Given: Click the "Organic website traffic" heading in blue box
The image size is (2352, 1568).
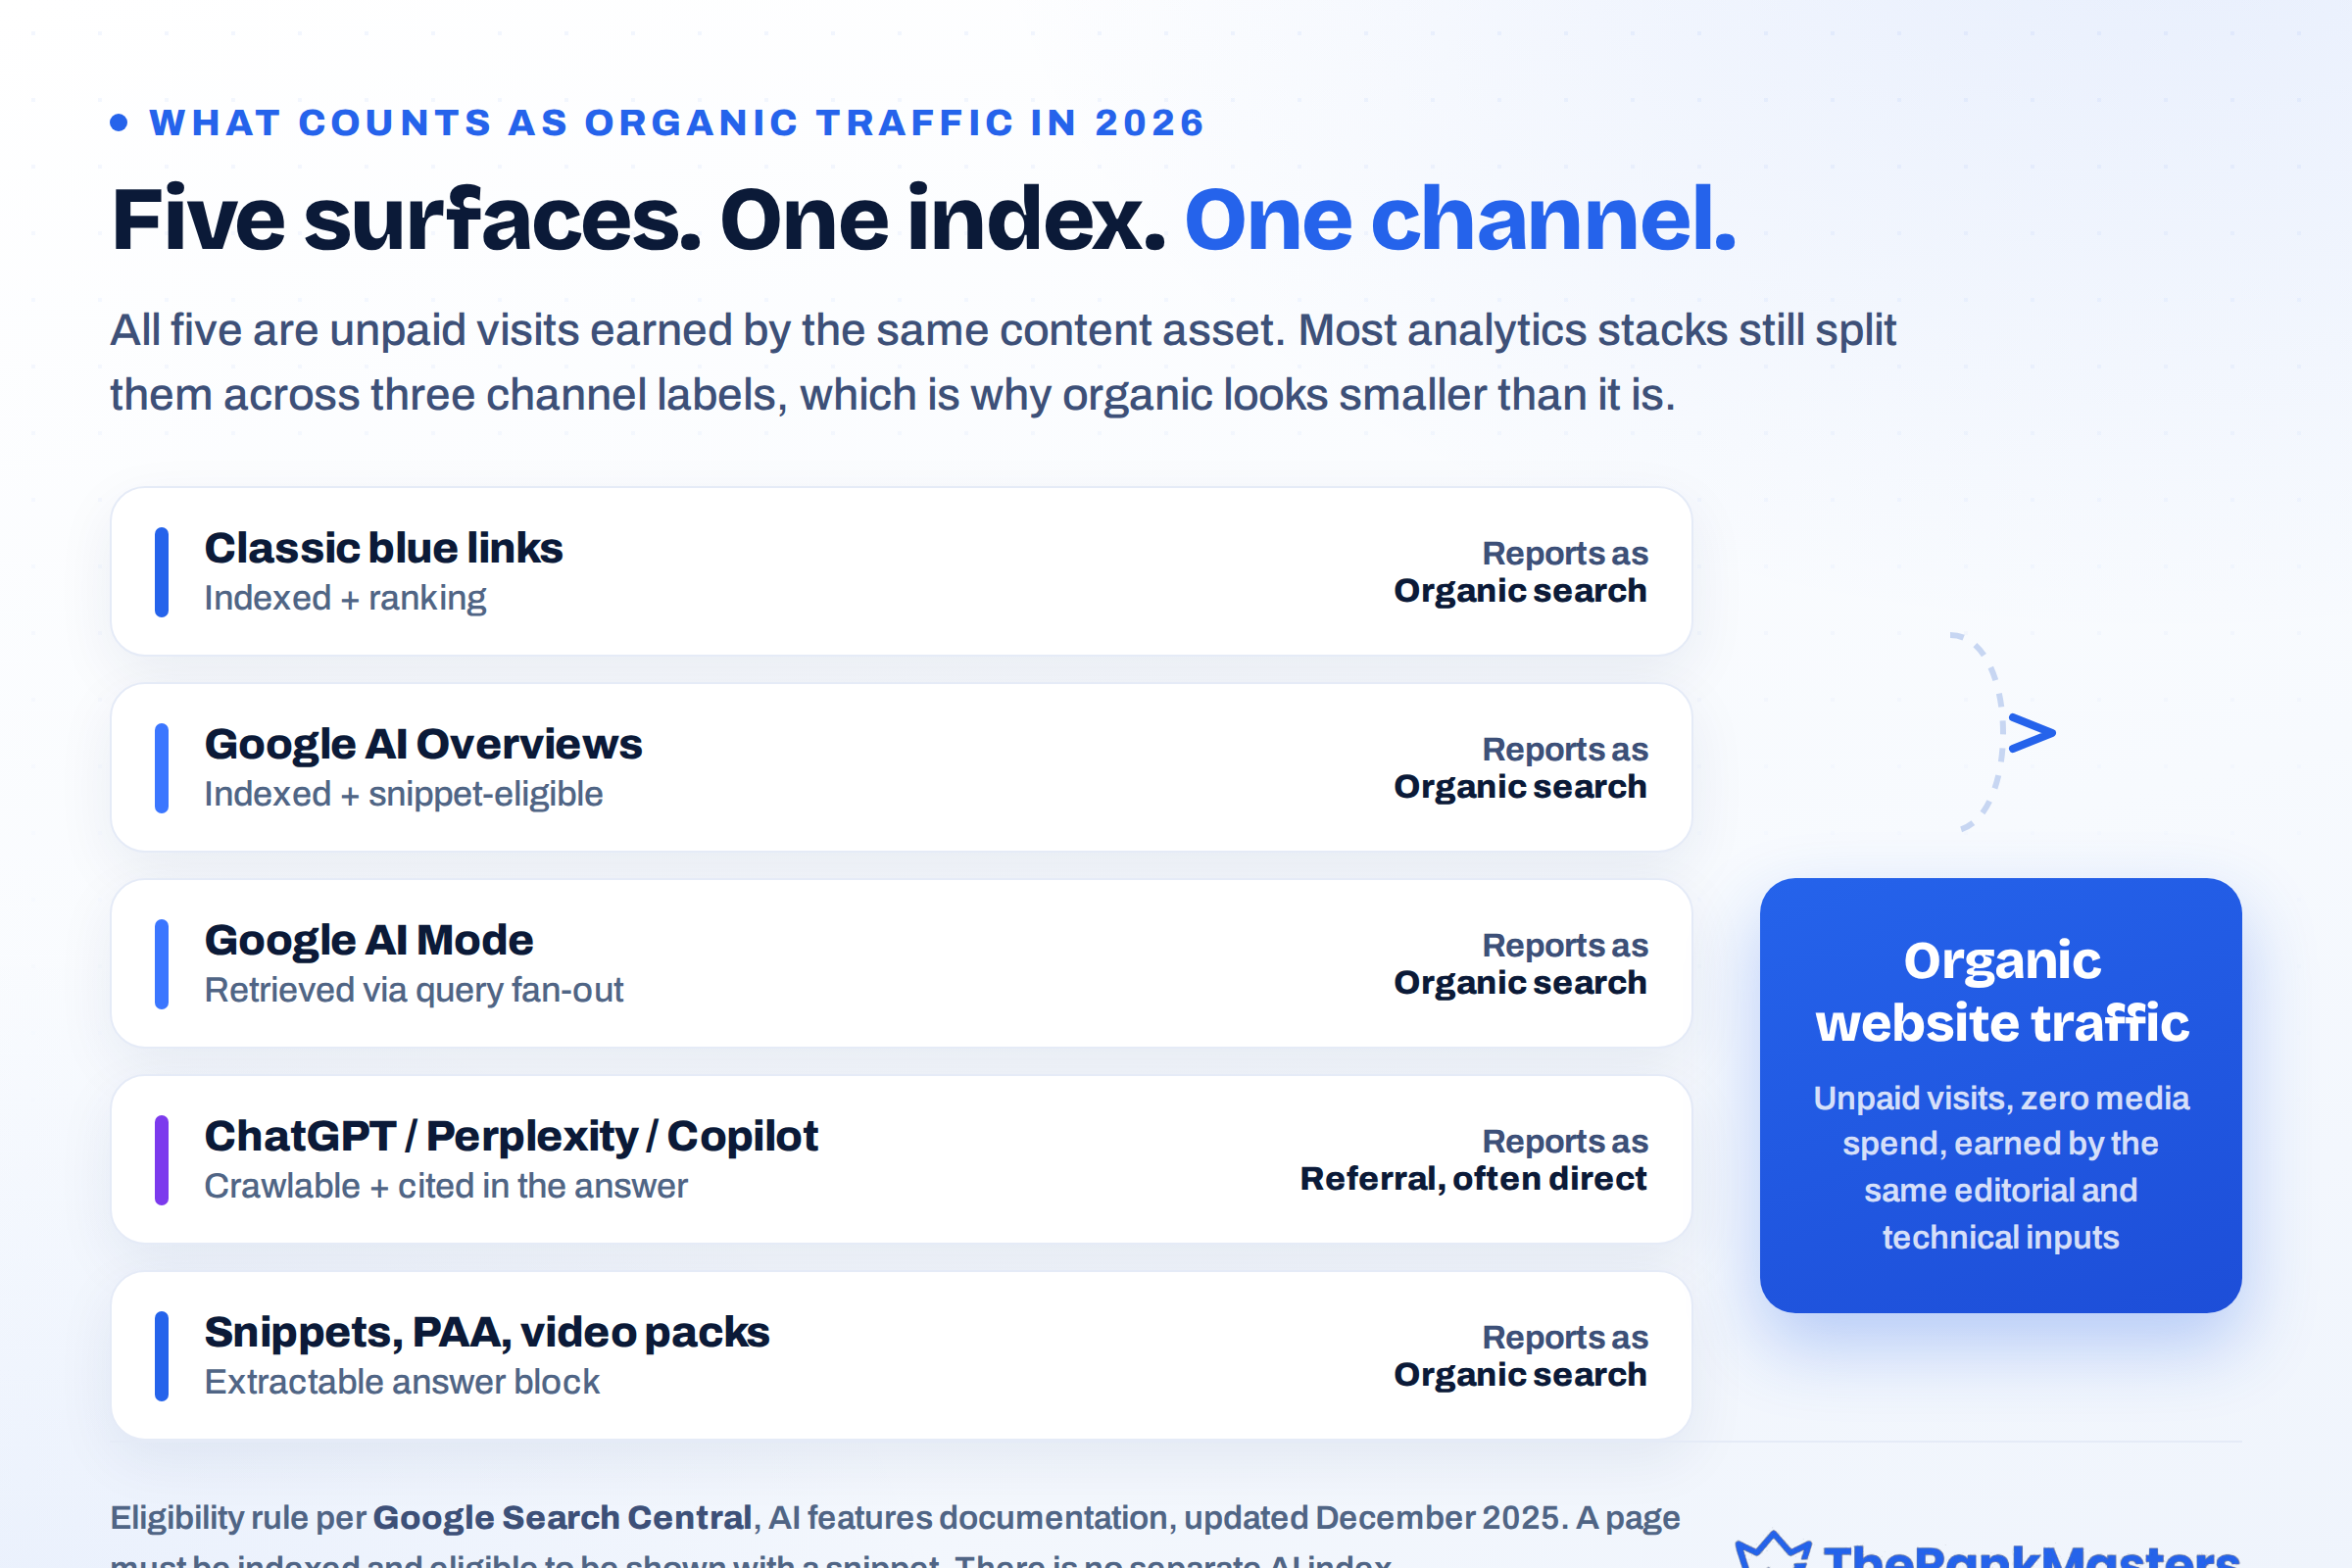Looking at the screenshot, I should click(2002, 992).
